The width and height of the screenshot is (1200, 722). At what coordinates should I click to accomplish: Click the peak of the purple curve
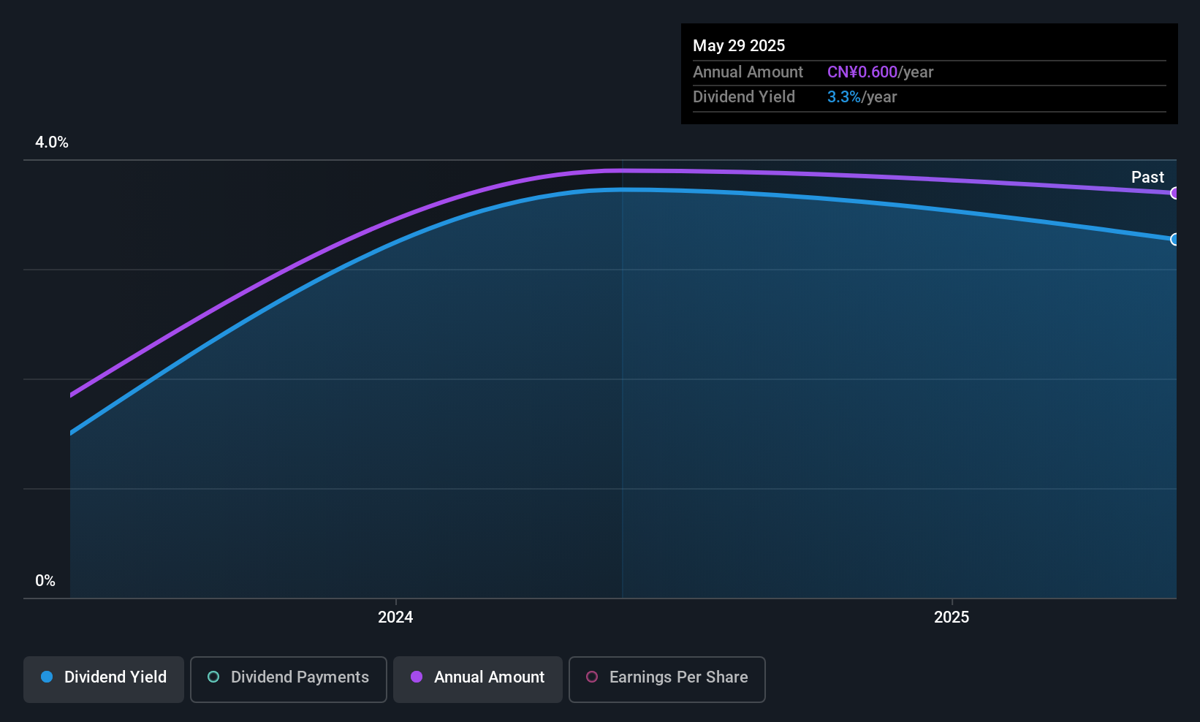[621, 170]
